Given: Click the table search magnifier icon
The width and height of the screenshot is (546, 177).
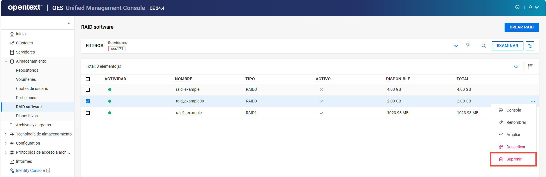Looking at the screenshot, I should (516, 67).
